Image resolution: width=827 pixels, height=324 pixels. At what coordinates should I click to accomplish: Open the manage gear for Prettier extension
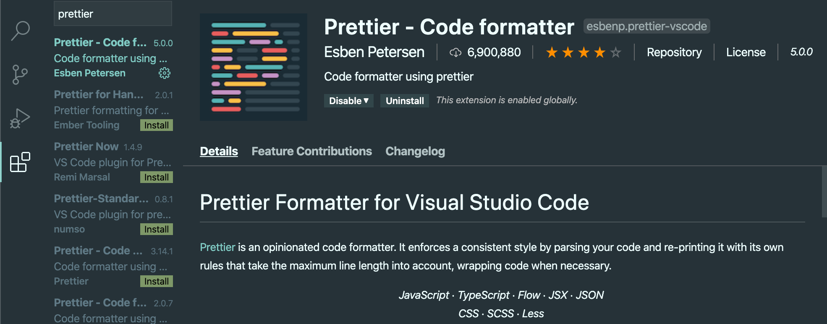tap(164, 73)
